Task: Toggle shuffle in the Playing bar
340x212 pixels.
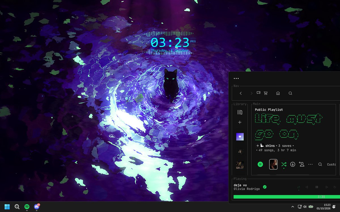Action: click(299, 187)
